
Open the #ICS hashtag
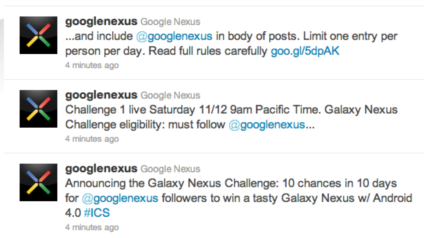click(96, 213)
